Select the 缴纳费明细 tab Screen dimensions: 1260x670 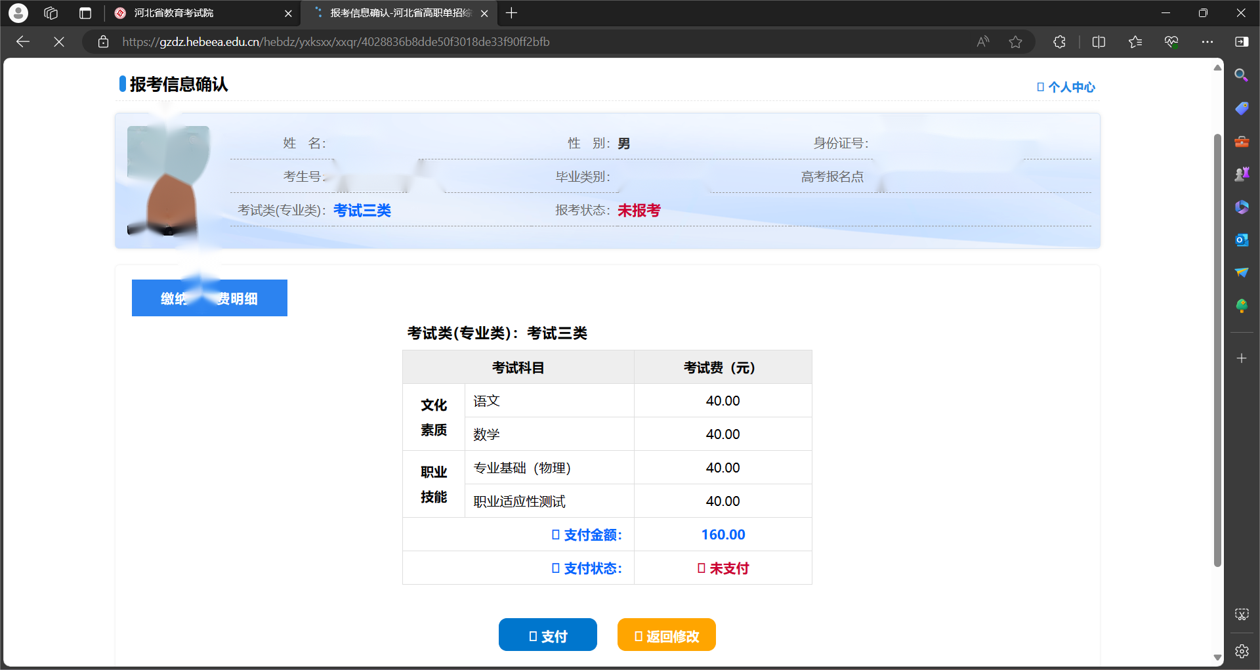click(209, 298)
